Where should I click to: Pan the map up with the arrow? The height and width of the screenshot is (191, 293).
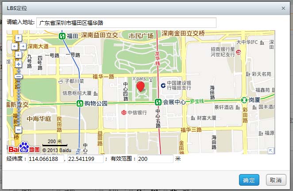tap(18, 38)
